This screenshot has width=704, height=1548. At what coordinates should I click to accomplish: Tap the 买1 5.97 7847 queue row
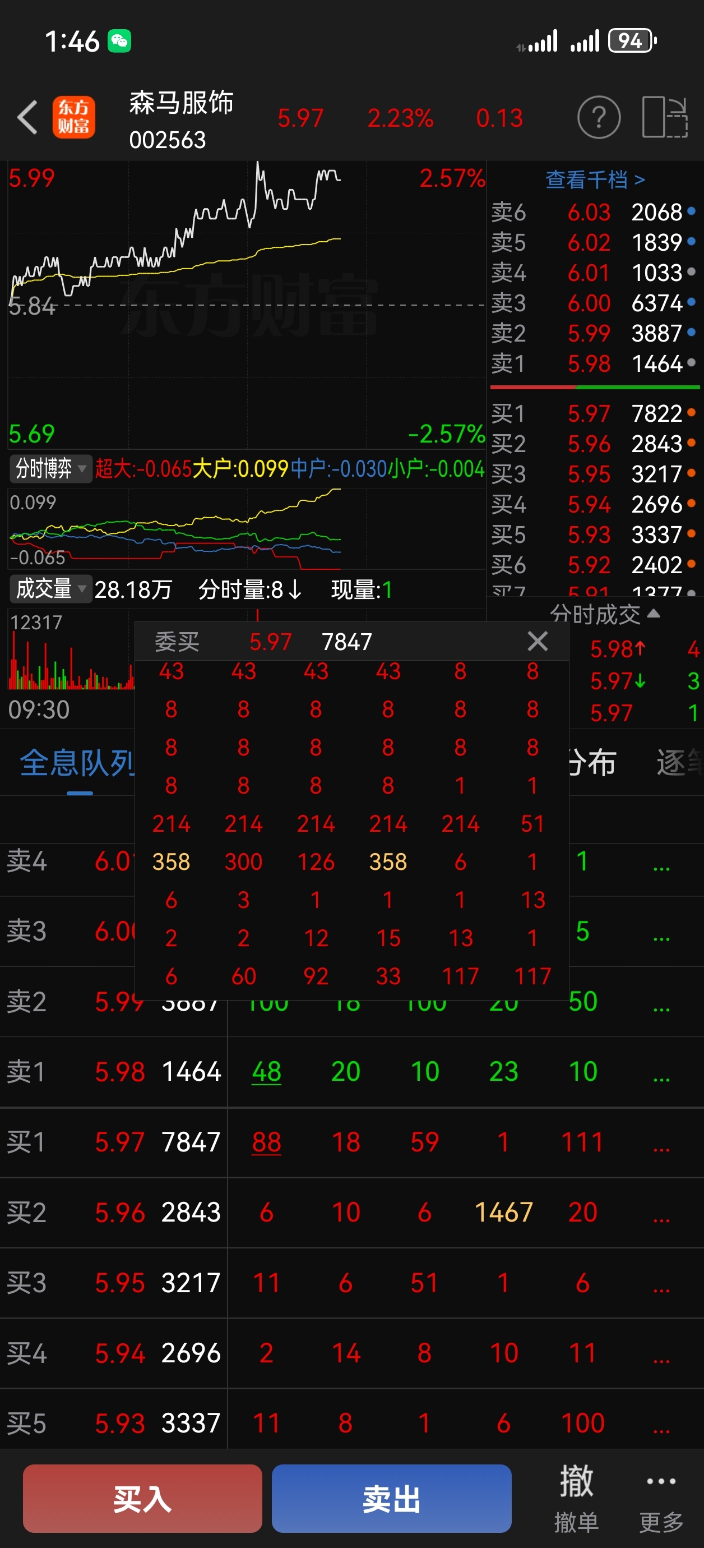[x=352, y=1142]
